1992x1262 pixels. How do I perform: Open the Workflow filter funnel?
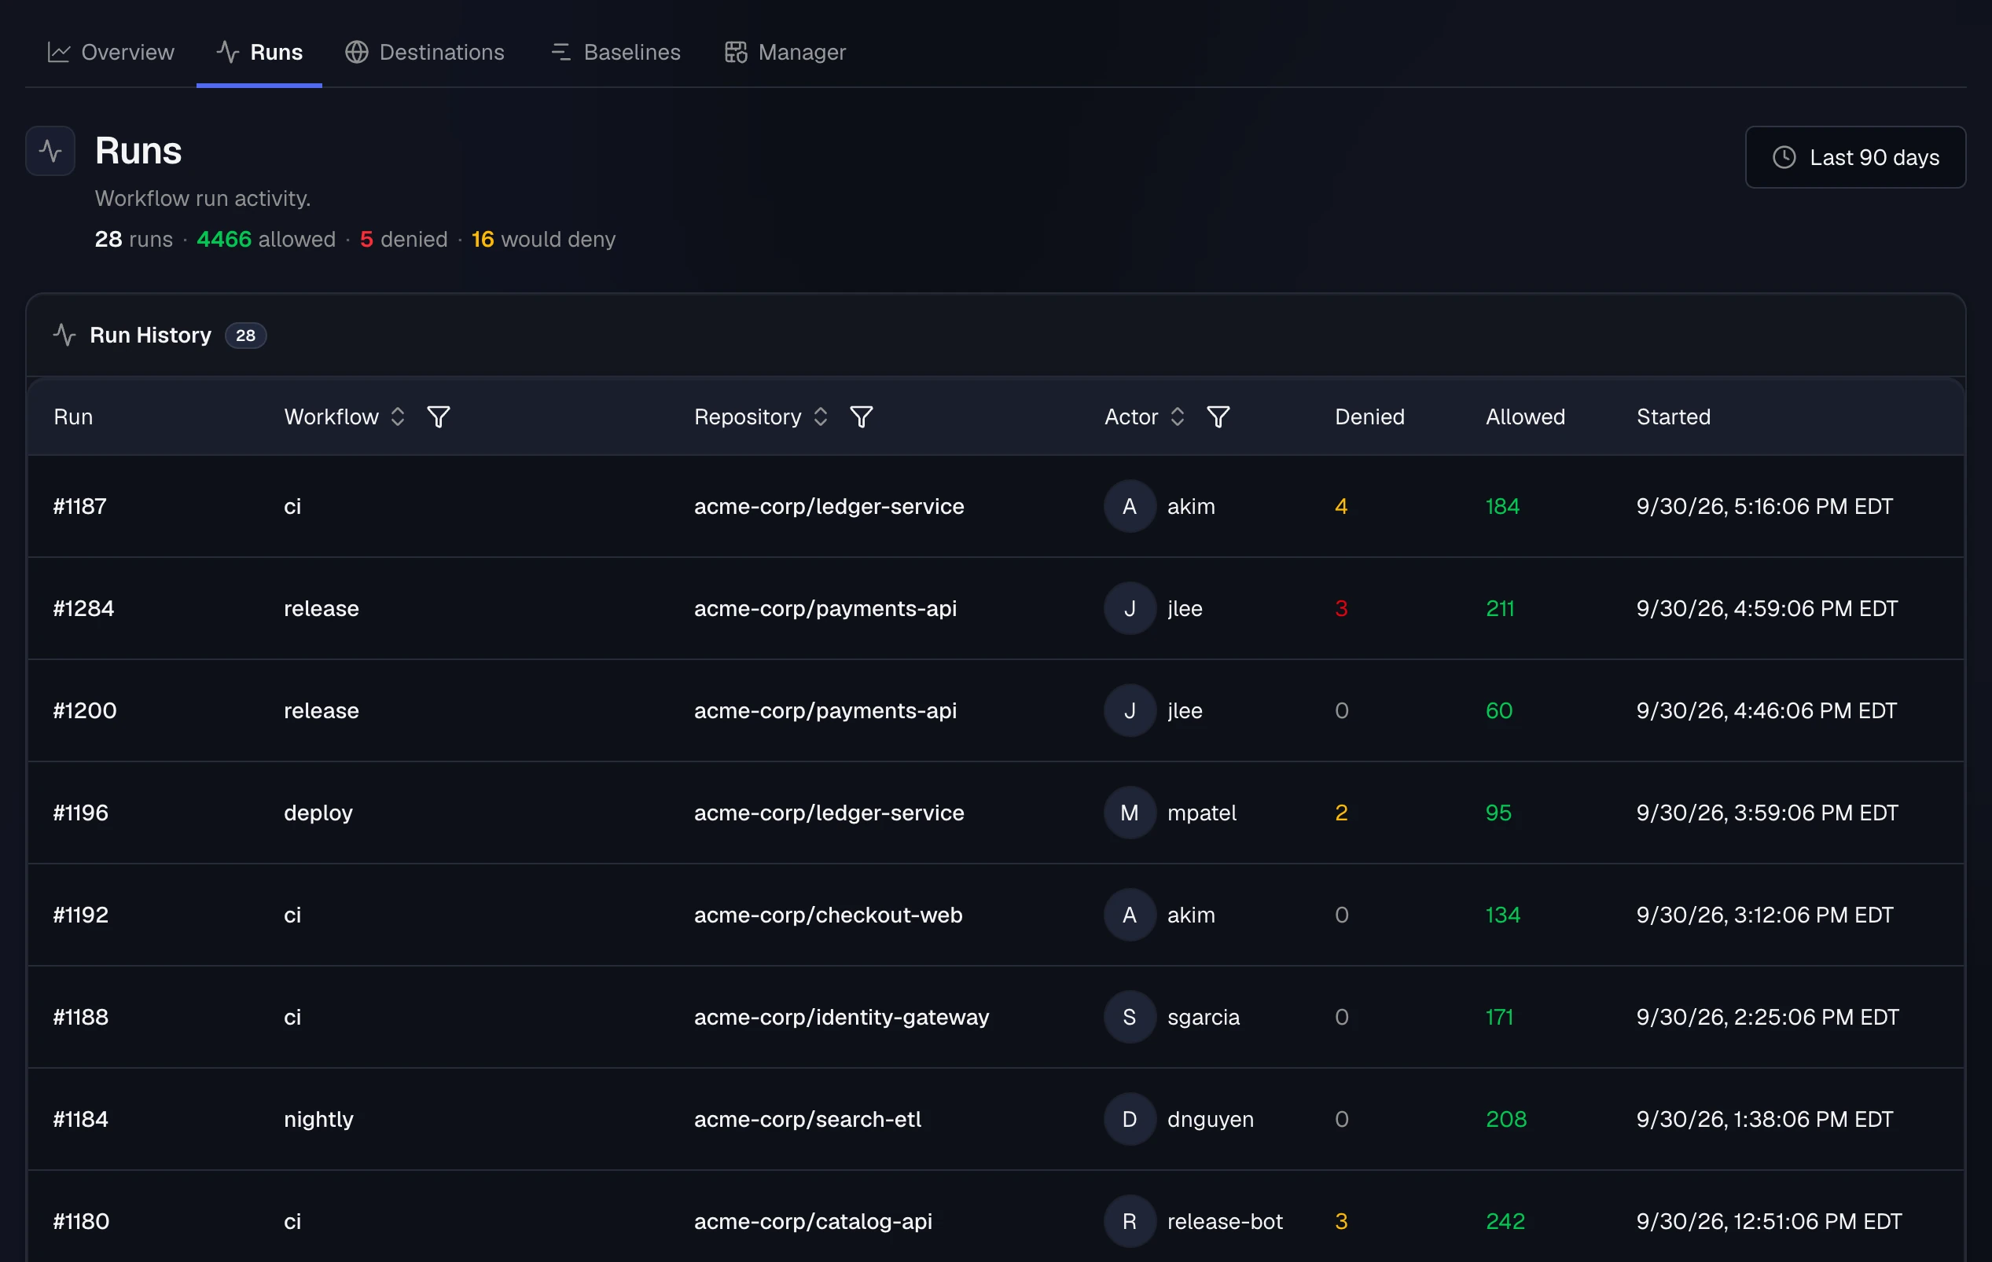pyautogui.click(x=439, y=416)
